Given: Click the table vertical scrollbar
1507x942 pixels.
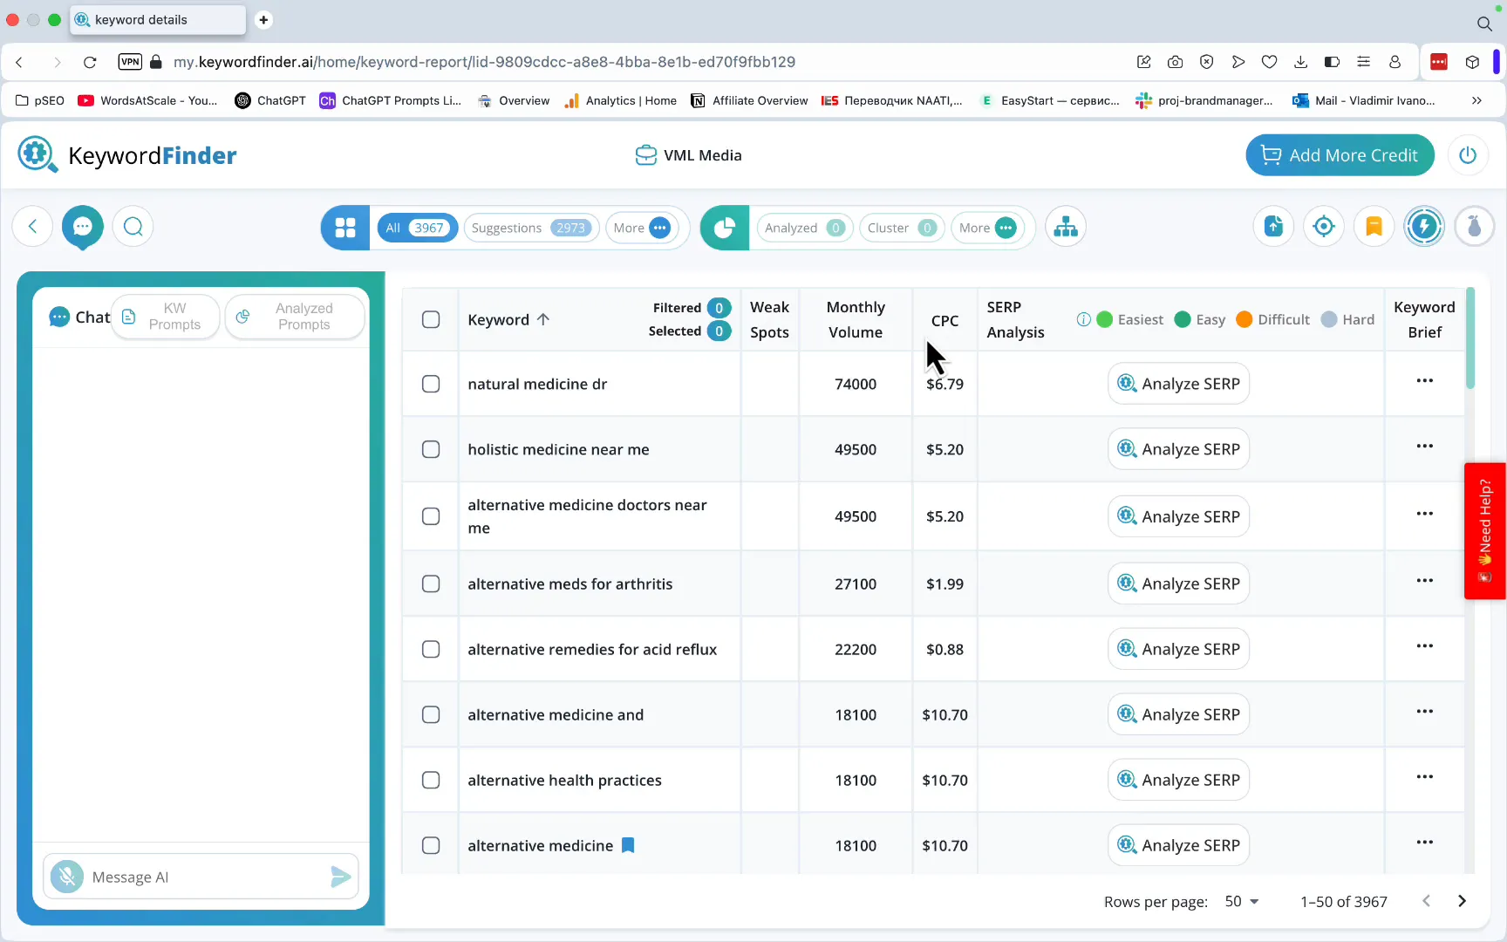Looking at the screenshot, I should (x=1470, y=338).
